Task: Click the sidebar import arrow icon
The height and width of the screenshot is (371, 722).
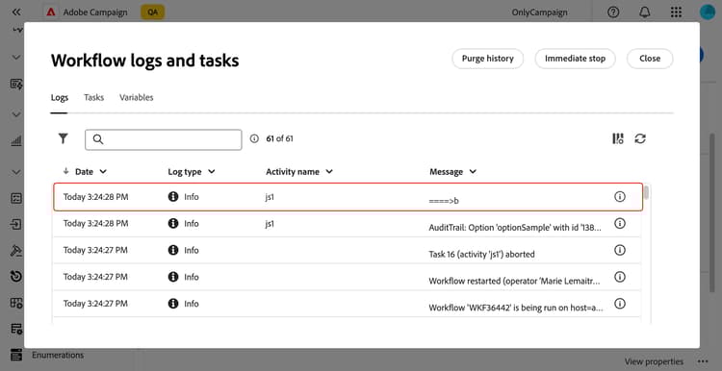Action: point(16,224)
